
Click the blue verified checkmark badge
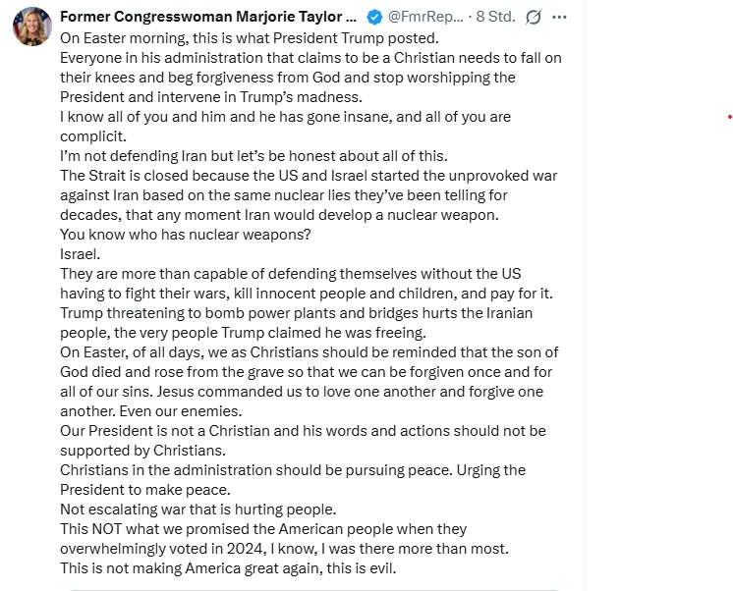click(x=374, y=17)
